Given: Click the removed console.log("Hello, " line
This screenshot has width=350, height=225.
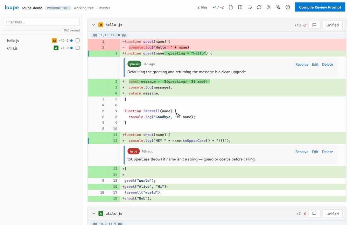Looking at the screenshot, I should tap(217, 47).
